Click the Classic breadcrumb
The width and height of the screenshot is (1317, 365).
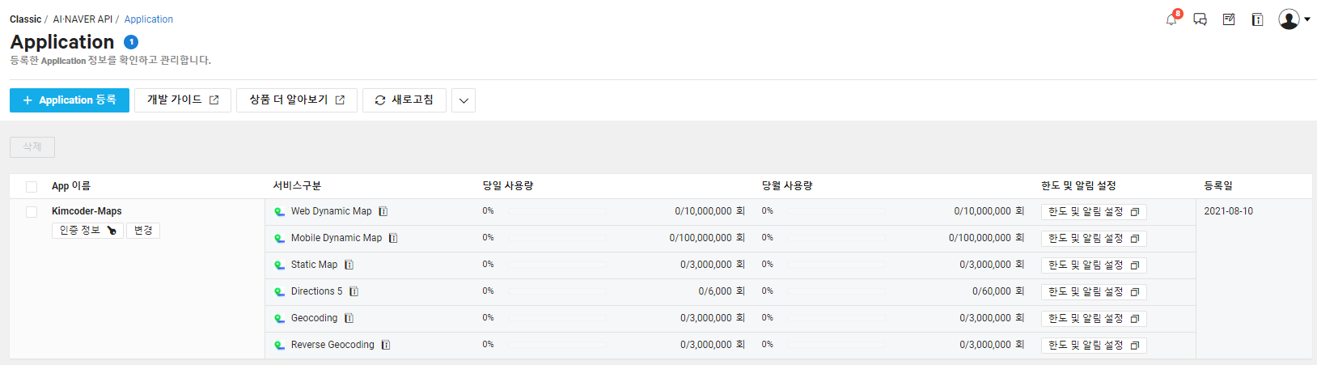click(x=25, y=19)
